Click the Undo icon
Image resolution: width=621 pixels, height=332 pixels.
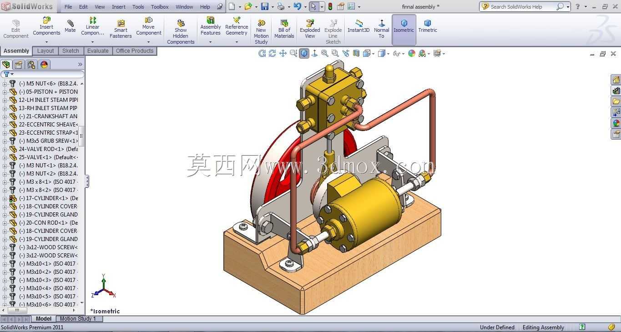pos(297,6)
